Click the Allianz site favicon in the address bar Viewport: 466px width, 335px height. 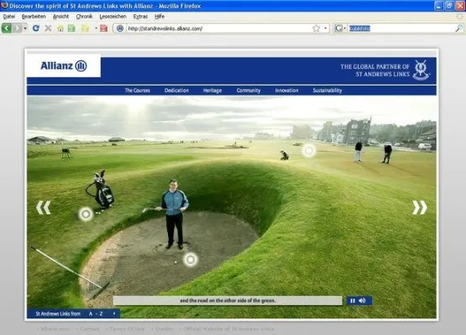pos(120,28)
